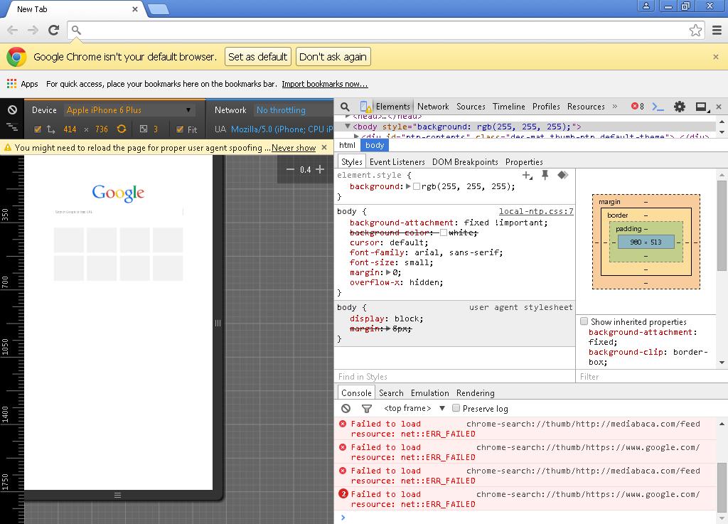Click New Style Rule plus icon
Image resolution: width=728 pixels, height=524 pixels.
point(527,175)
